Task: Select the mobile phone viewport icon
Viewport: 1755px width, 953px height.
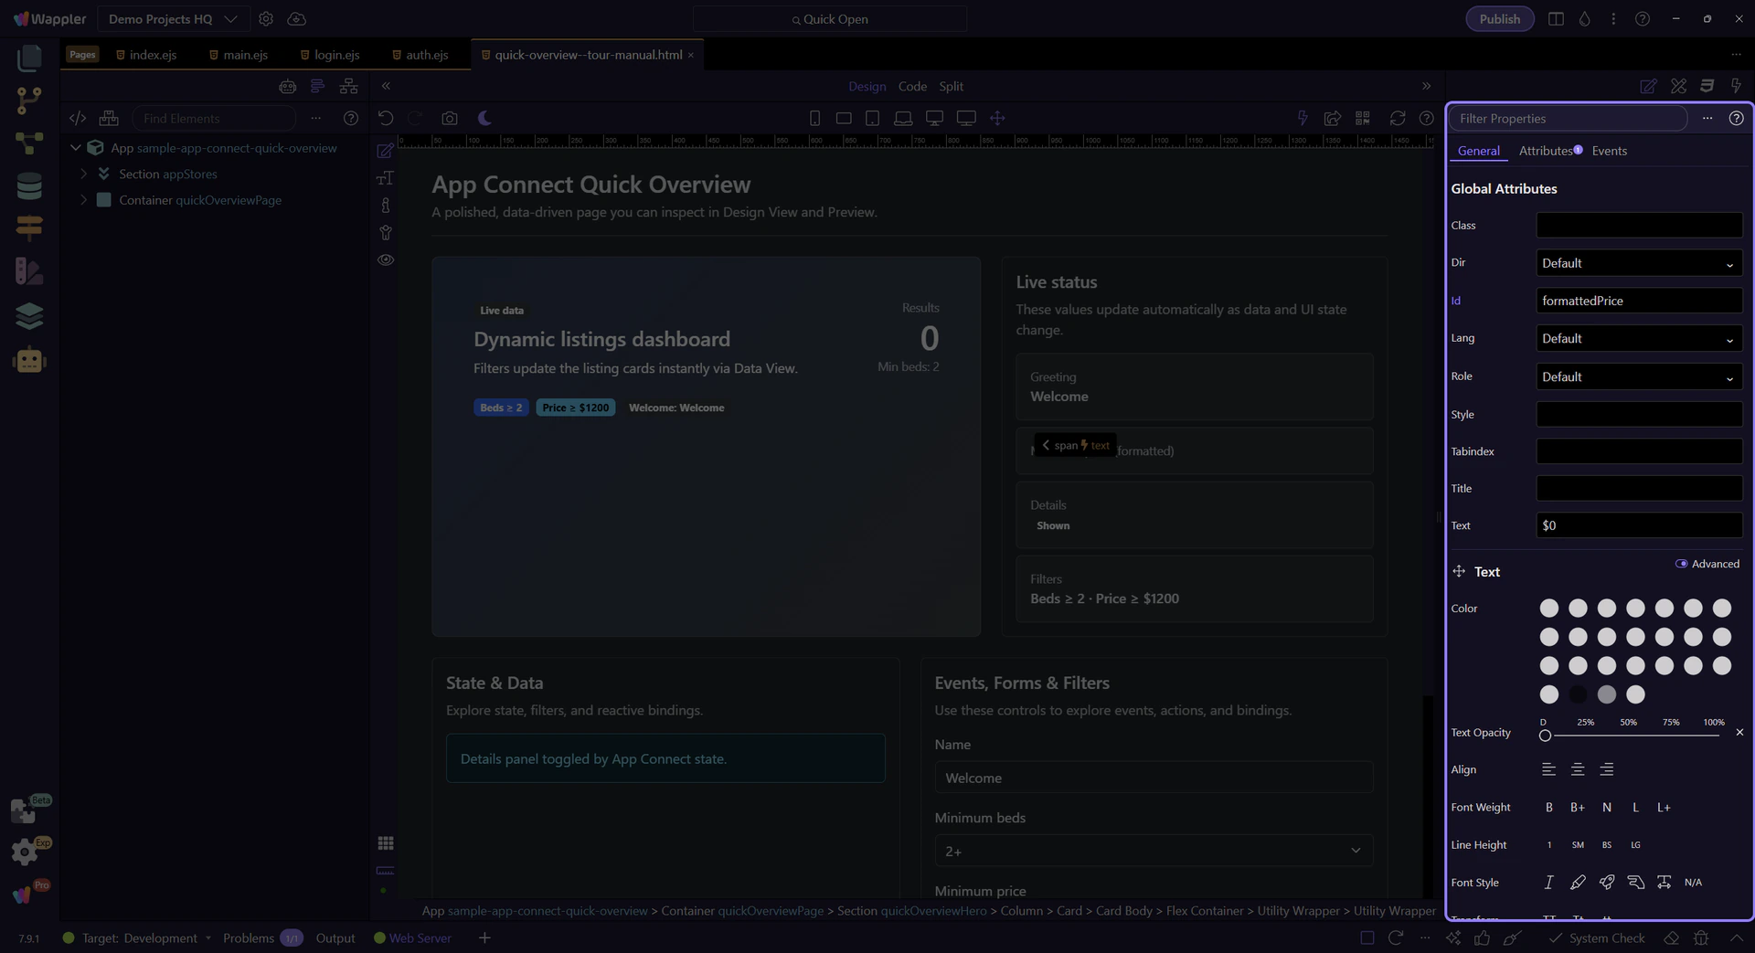Action: pos(814,118)
